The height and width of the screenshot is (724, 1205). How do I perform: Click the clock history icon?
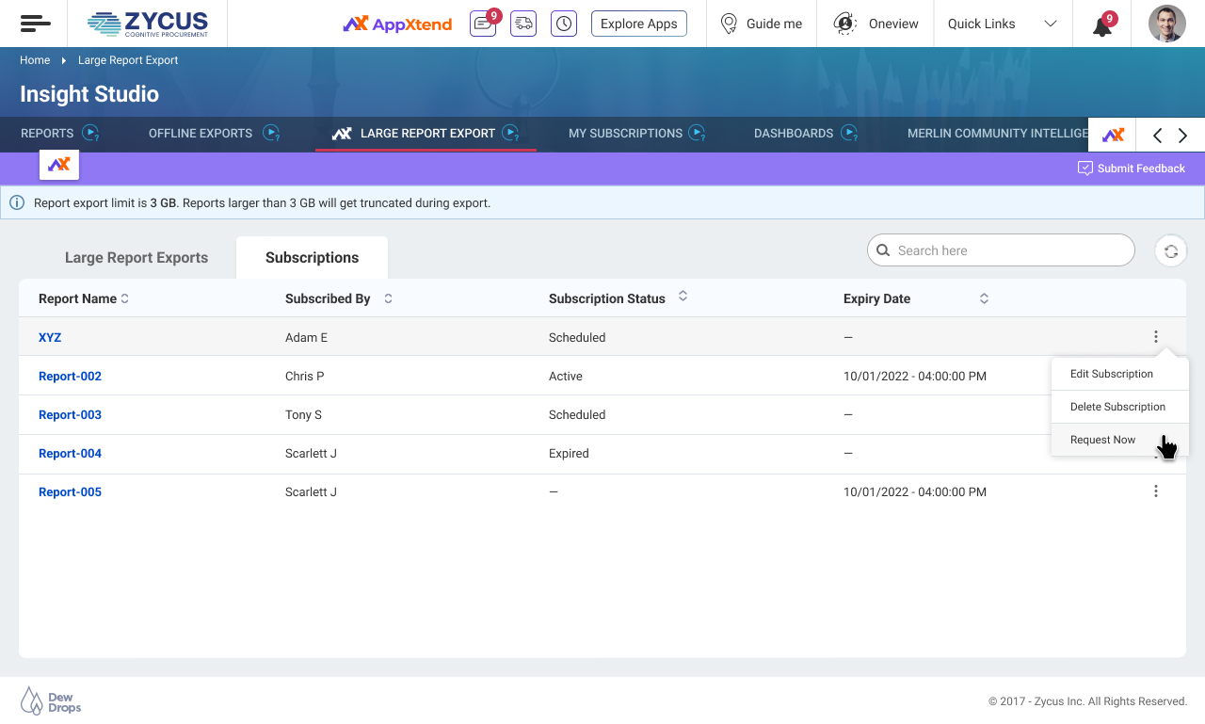564,24
